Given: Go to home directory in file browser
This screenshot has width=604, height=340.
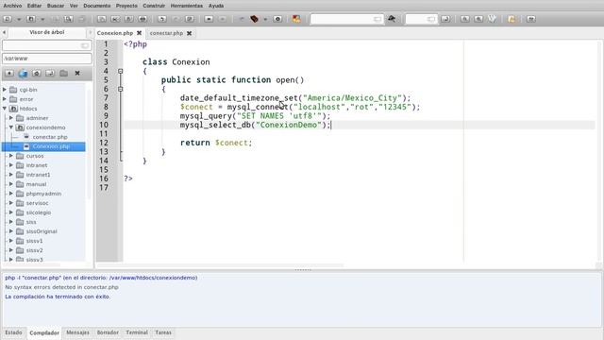Looking at the screenshot, I should pyautogui.click(x=37, y=74).
